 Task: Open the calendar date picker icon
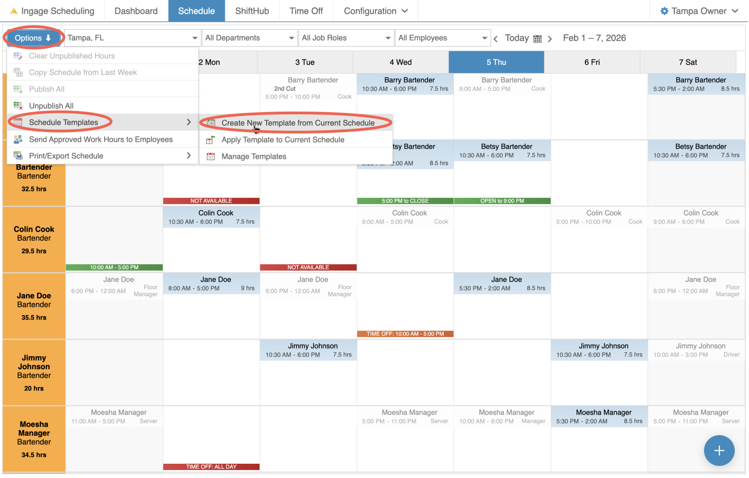coord(537,39)
